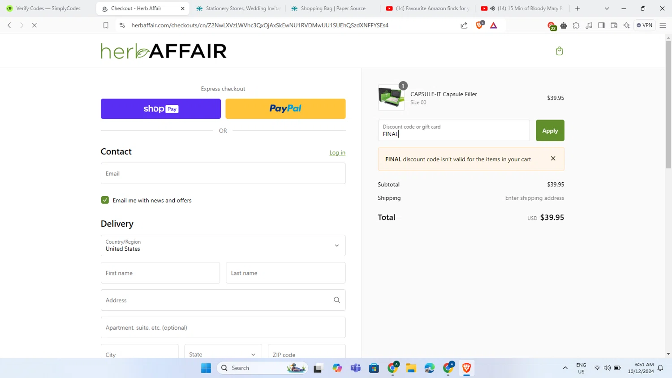Focus the Email input field
This screenshot has height=378, width=672.
click(223, 173)
